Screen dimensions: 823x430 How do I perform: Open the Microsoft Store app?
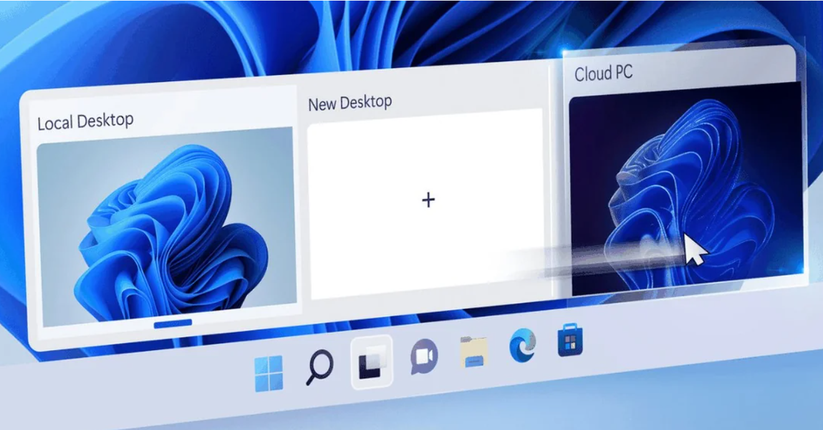(570, 342)
